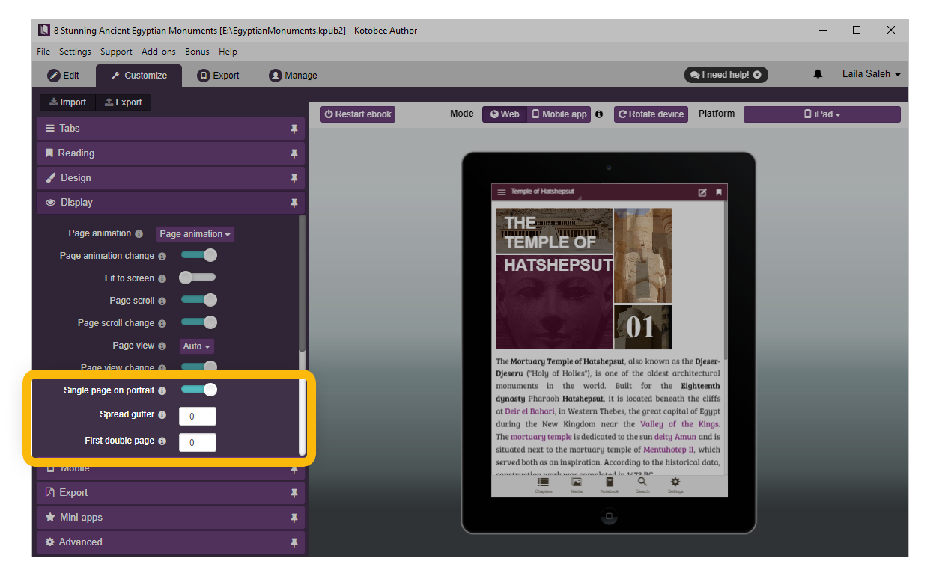Follow the Deir el Bahari link
Screen dimensions: 936x576
click(x=529, y=411)
